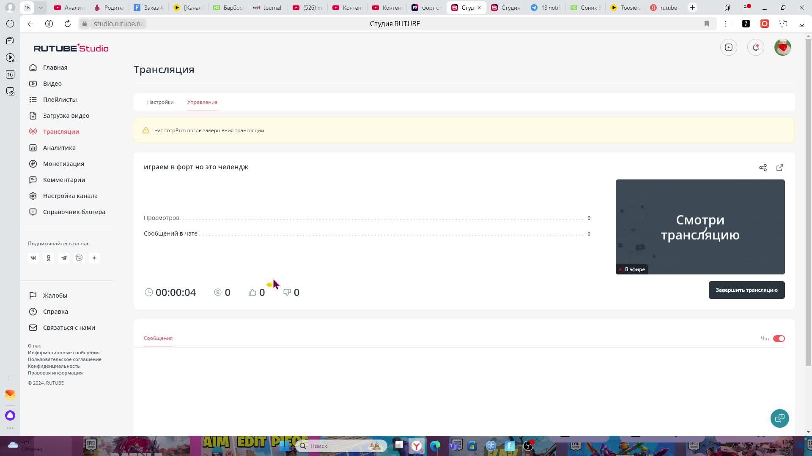Open the support chat bubble button
The height and width of the screenshot is (456, 812).
779,418
